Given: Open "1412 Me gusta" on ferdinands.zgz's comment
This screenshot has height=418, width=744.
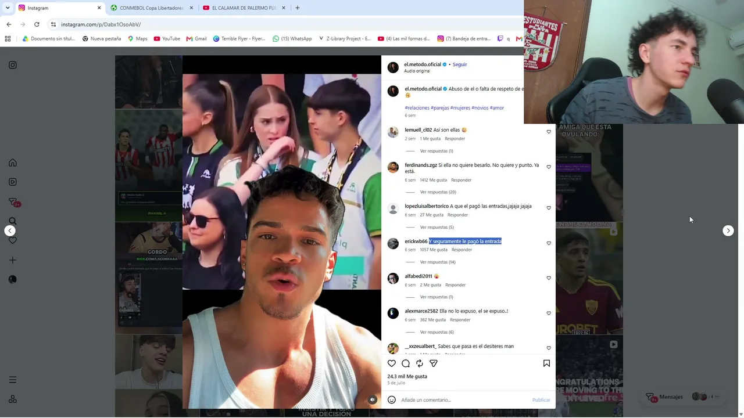Looking at the screenshot, I should (434, 180).
